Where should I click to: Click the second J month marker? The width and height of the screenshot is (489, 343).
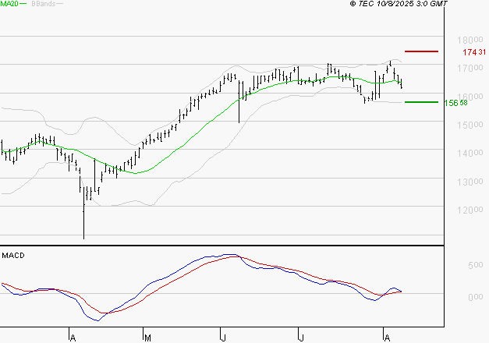[x=301, y=338]
